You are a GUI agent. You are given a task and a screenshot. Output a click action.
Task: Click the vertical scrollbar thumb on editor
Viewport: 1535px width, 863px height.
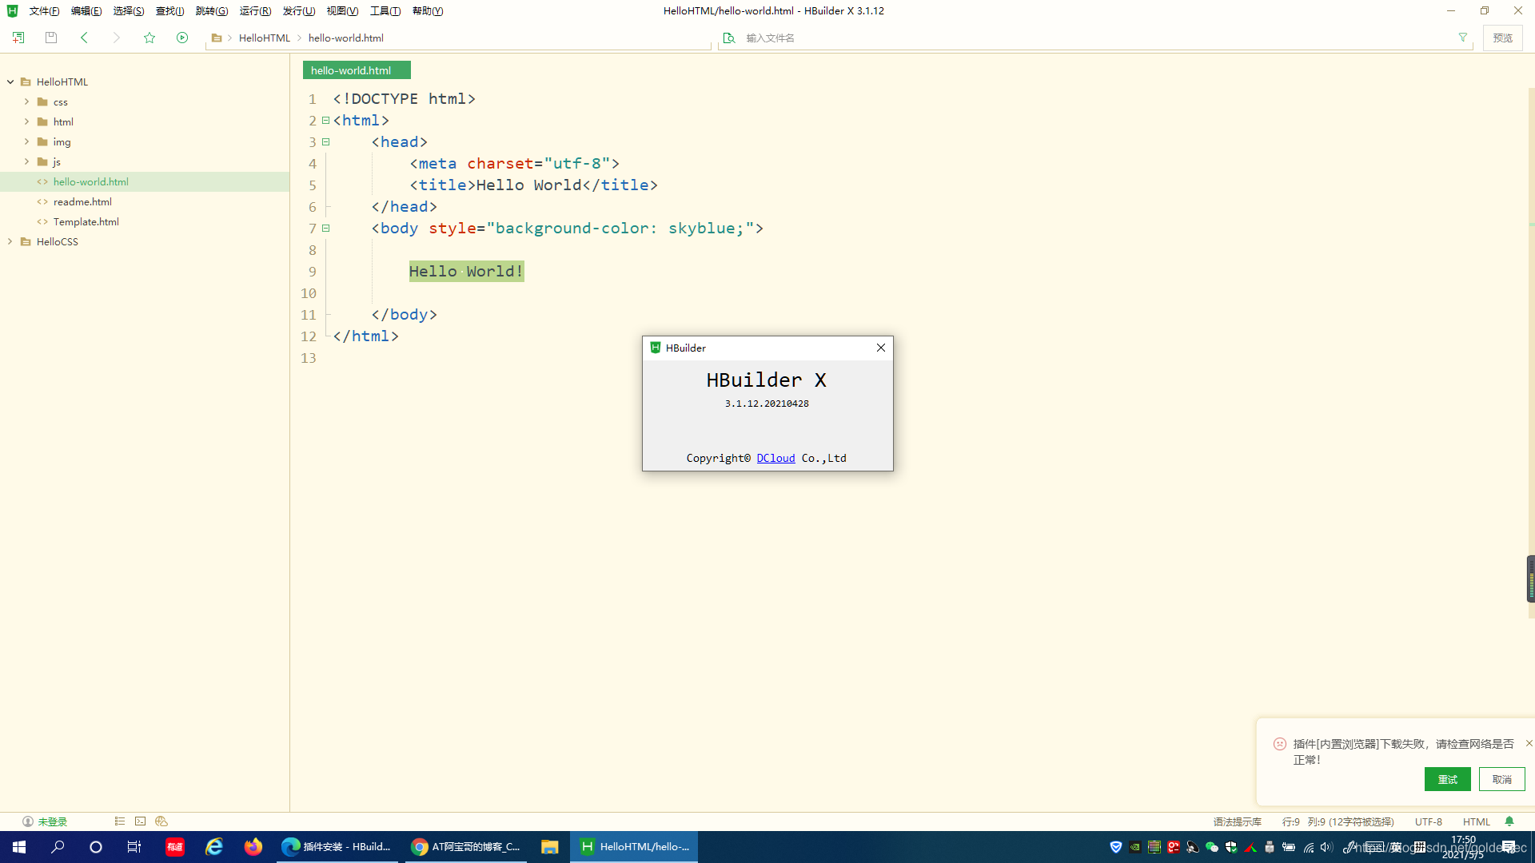(1530, 579)
